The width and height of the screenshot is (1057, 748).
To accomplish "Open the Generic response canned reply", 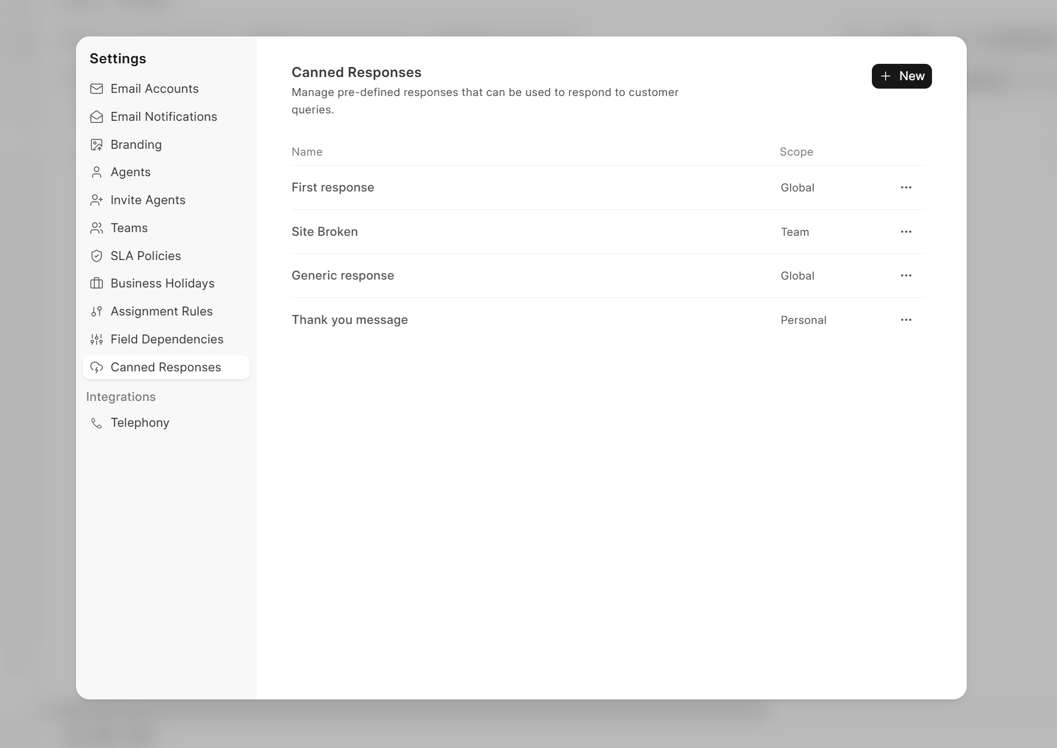I will point(343,275).
